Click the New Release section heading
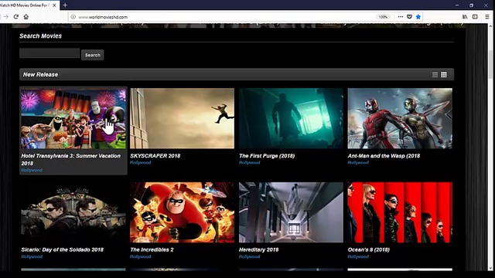The width and height of the screenshot is (495, 278). 40,75
